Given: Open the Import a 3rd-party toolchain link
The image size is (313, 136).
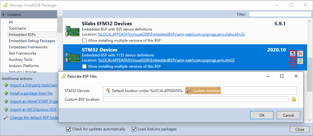Looking at the screenshot, I should coord(33,85).
